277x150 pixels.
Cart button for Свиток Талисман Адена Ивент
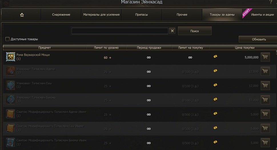pyautogui.click(x=265, y=114)
